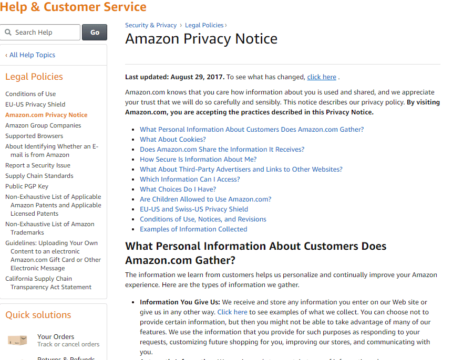The width and height of the screenshot is (463, 360).
Task: Click the Your Orders package icon
Action: point(17,340)
